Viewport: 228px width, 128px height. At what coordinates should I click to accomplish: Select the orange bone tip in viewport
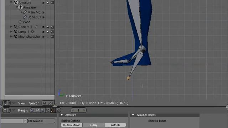point(128,78)
